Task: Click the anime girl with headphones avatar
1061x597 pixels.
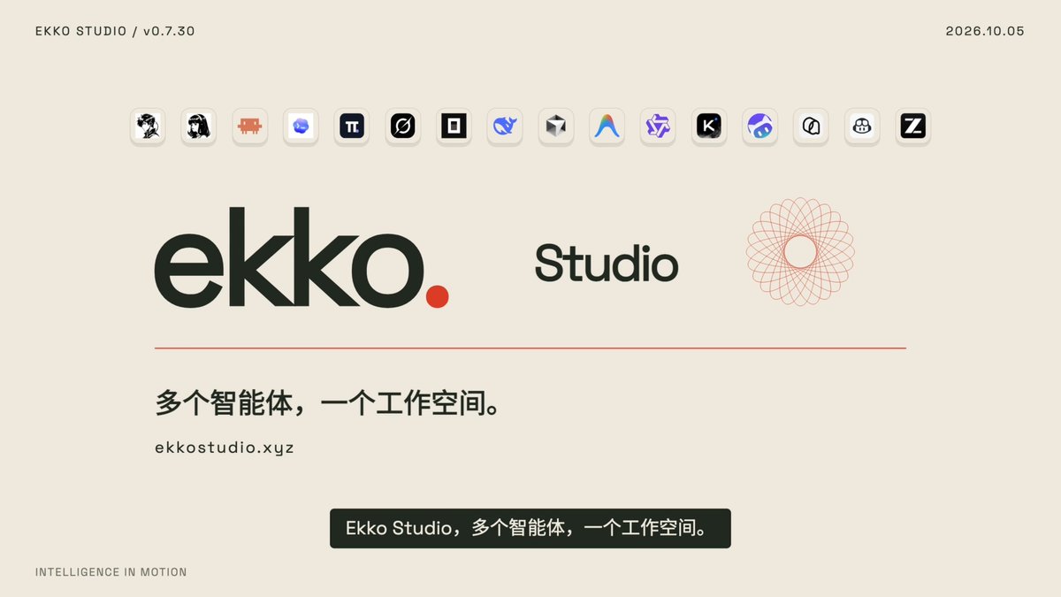Action: coord(199,126)
